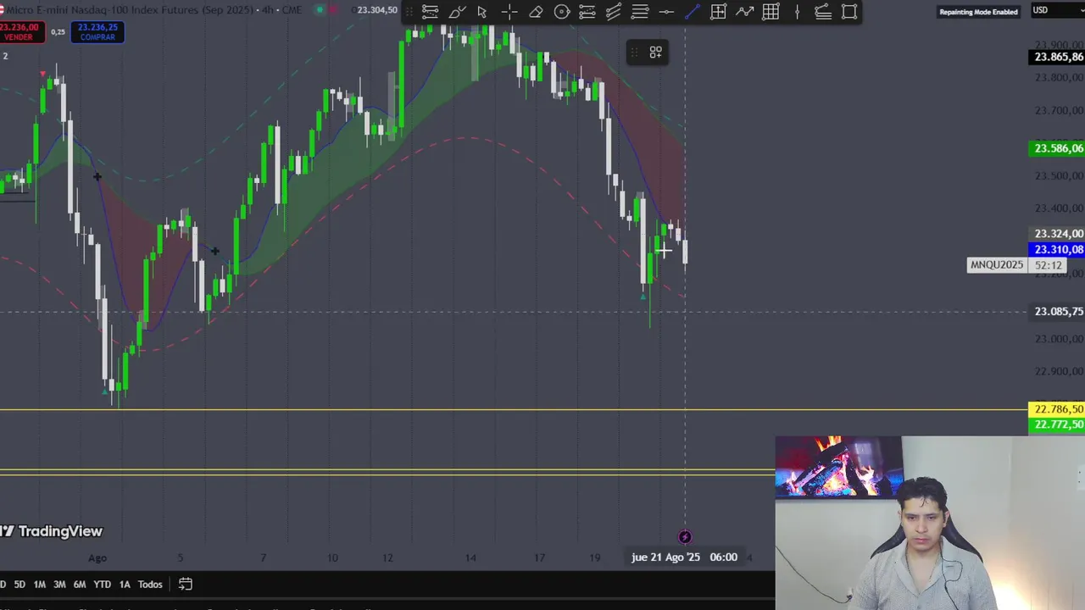Click the purple lightning event marker
Screen dimensions: 1085x610
(x=685, y=537)
